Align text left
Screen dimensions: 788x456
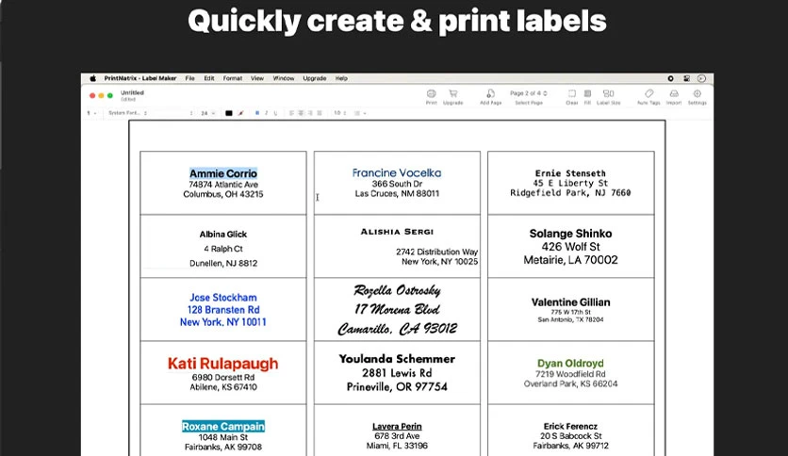coord(291,113)
